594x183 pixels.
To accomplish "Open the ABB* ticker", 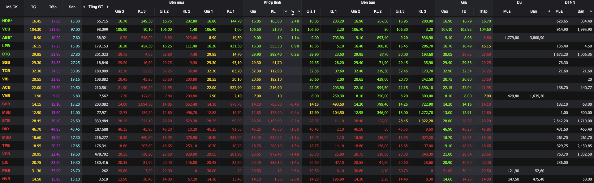I will (7, 38).
